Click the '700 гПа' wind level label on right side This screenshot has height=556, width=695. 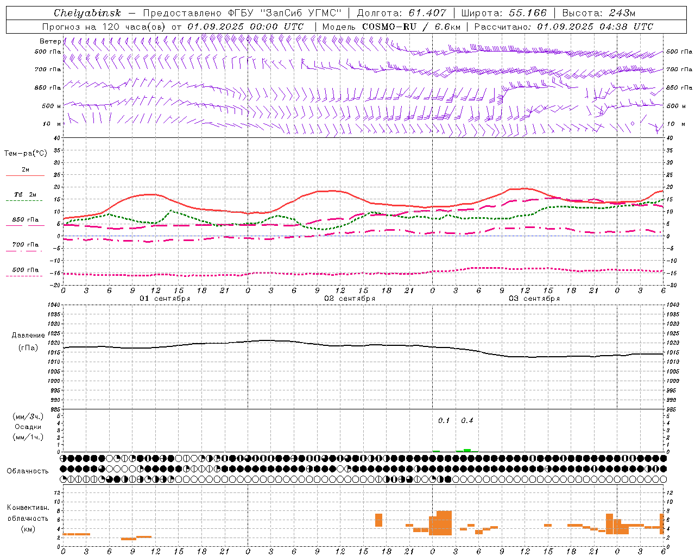679,69
